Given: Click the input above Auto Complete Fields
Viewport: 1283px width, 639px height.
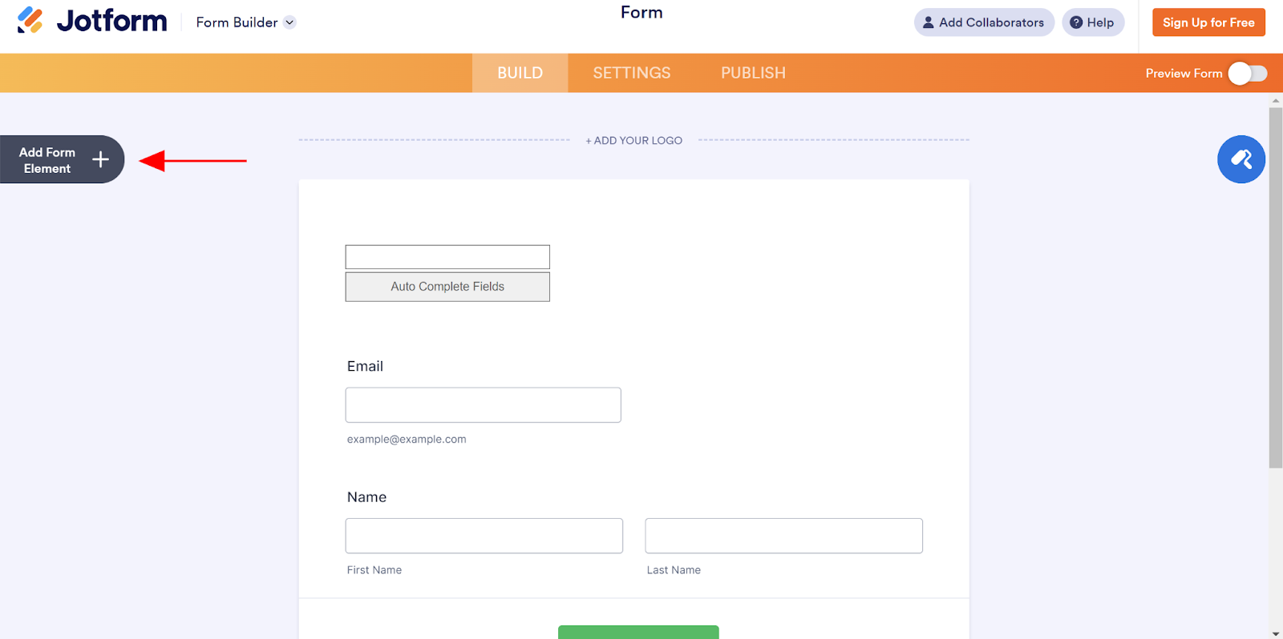Looking at the screenshot, I should tap(447, 257).
